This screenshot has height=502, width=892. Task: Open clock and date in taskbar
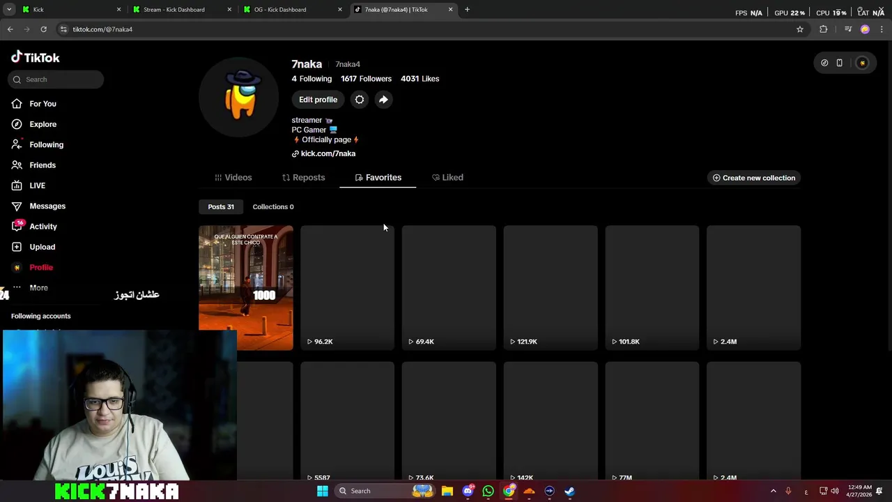(x=860, y=491)
